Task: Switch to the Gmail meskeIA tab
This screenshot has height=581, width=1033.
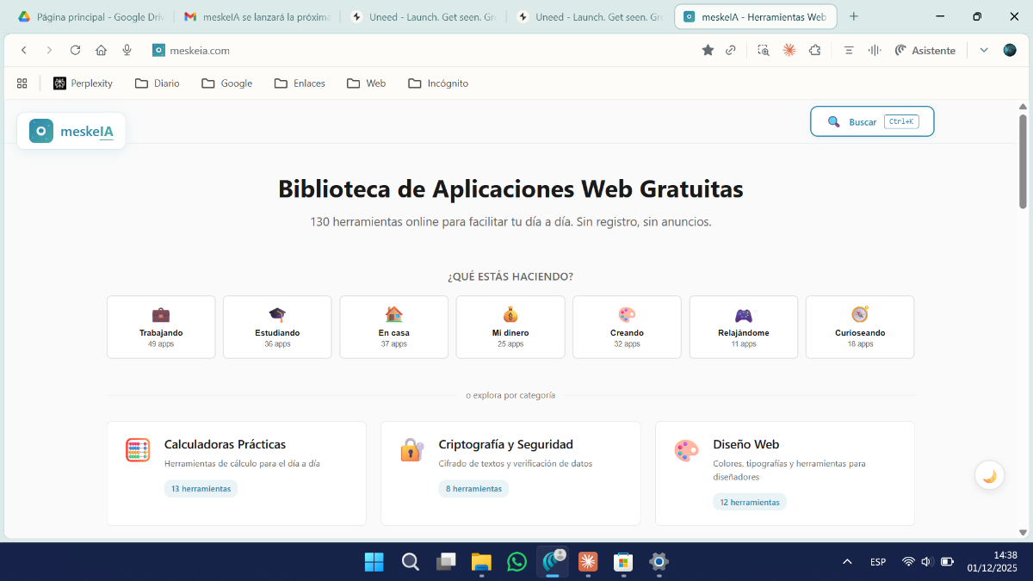Action: coord(257,16)
